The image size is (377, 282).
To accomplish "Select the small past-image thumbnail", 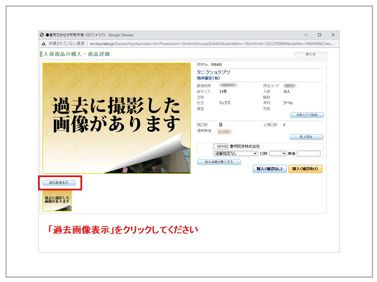I will 57,201.
